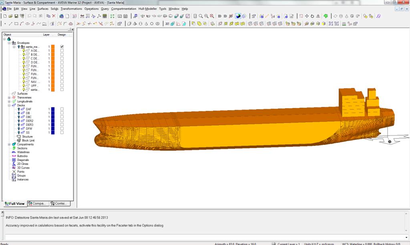Click the cone solid primitive icon

146,24
